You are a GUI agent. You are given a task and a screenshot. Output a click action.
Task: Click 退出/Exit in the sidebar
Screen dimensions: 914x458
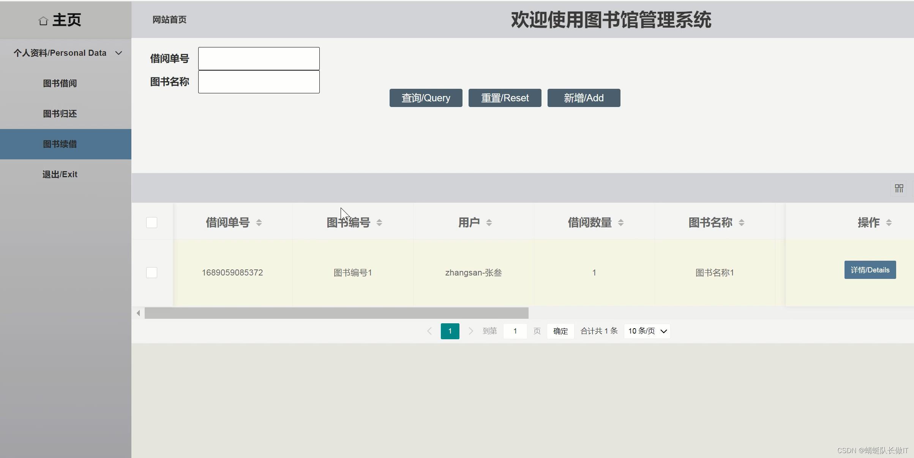60,175
